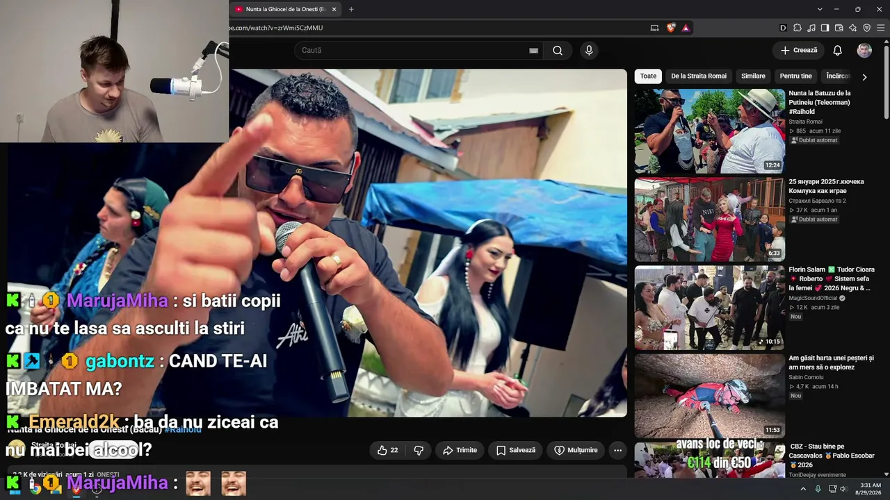Open Leo AI sparkle icon
This screenshot has height=500, width=890.
tap(852, 28)
